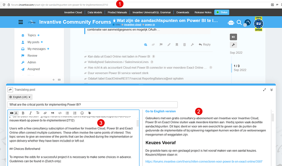Viewport: 282px width, 166px height.
Task: Apply italic formatting in composer
Action: (30, 113)
